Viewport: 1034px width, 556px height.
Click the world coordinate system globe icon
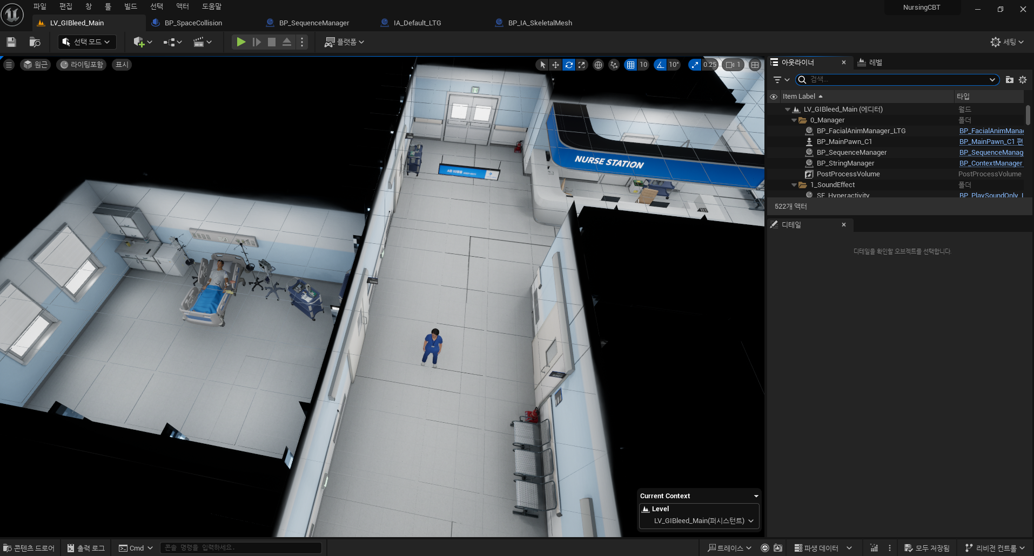(x=598, y=65)
